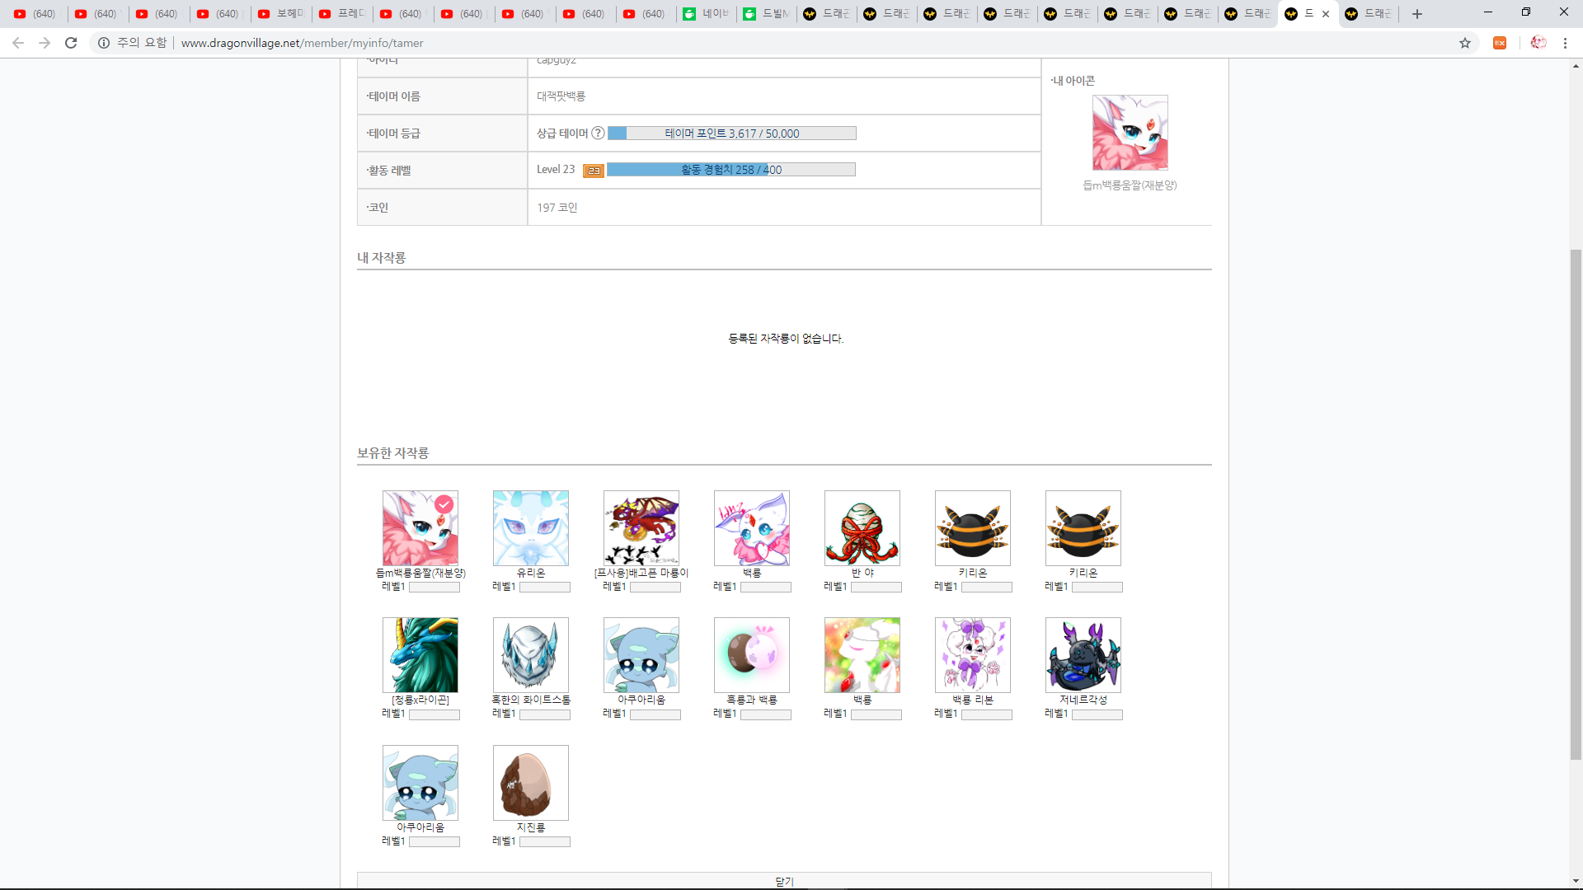Image resolution: width=1583 pixels, height=890 pixels.
Task: Click the vertical page scrollbar thumb
Action: click(x=1576, y=503)
